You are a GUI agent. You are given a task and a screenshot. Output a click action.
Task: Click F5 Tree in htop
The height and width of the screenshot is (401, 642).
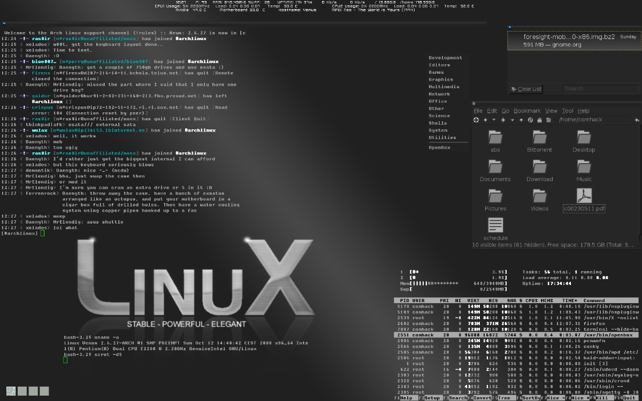(505, 398)
